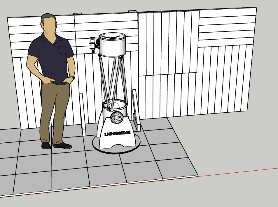
Task: Select the telescope's upper tube assembly
Action: pyautogui.click(x=112, y=45)
